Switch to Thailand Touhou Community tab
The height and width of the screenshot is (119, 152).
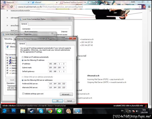coord(73,3)
